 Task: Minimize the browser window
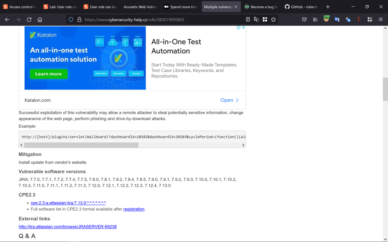click(x=353, y=7)
